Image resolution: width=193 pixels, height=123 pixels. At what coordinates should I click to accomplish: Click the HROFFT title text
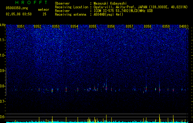(32, 2)
